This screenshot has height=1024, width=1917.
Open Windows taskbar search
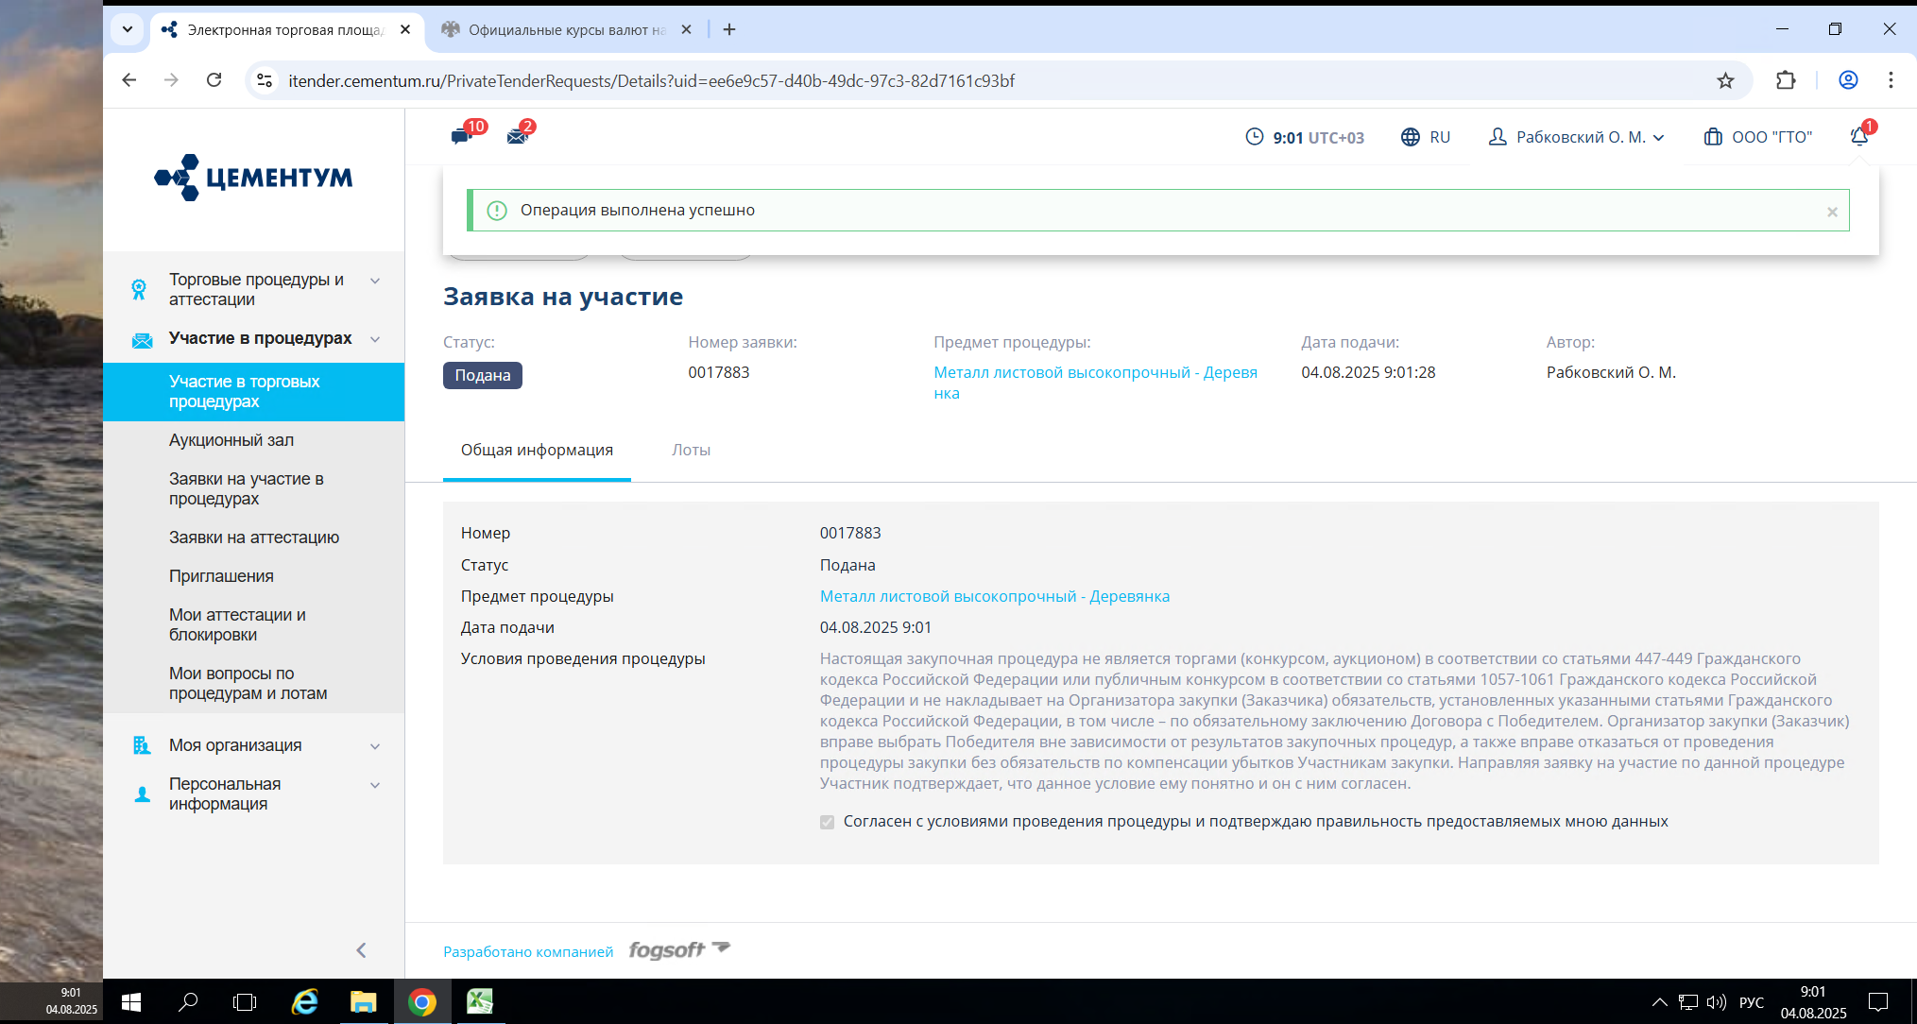pyautogui.click(x=188, y=1001)
